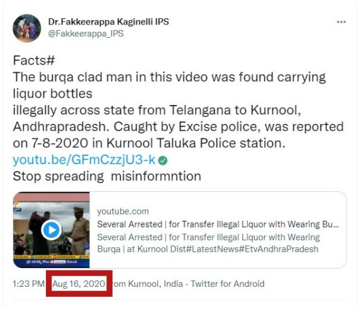Screen dimensions: 360x329
Task: Click Twitter for Android source label
Action: [228, 284]
